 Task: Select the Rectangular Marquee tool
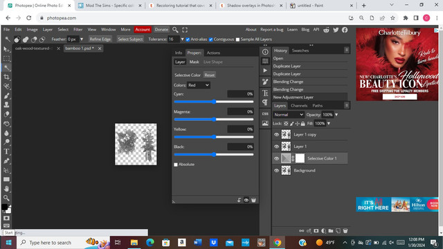[6, 59]
